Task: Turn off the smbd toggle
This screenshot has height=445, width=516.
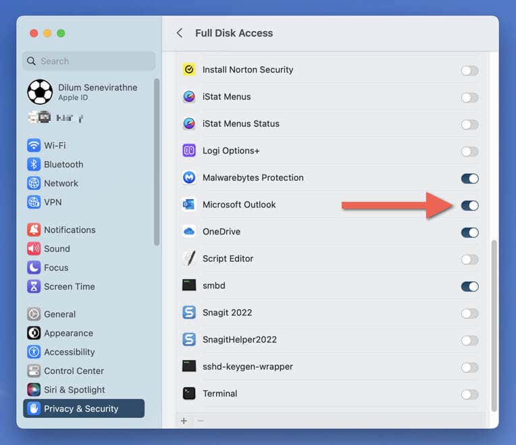Action: (x=469, y=286)
